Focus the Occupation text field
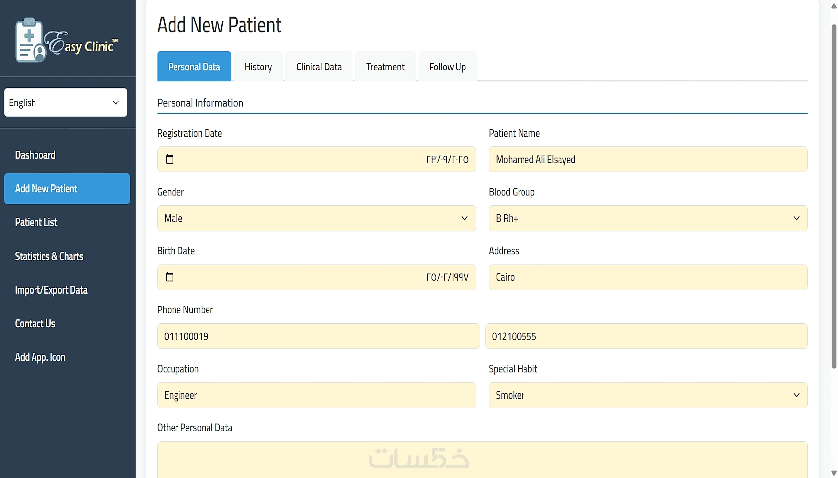This screenshot has height=478, width=838. pyautogui.click(x=316, y=395)
